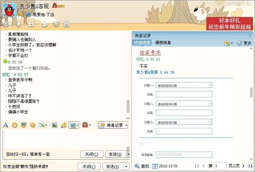Viewport: 255px width, 172px height.
Task: Open the send file icon
Action: 31,24
